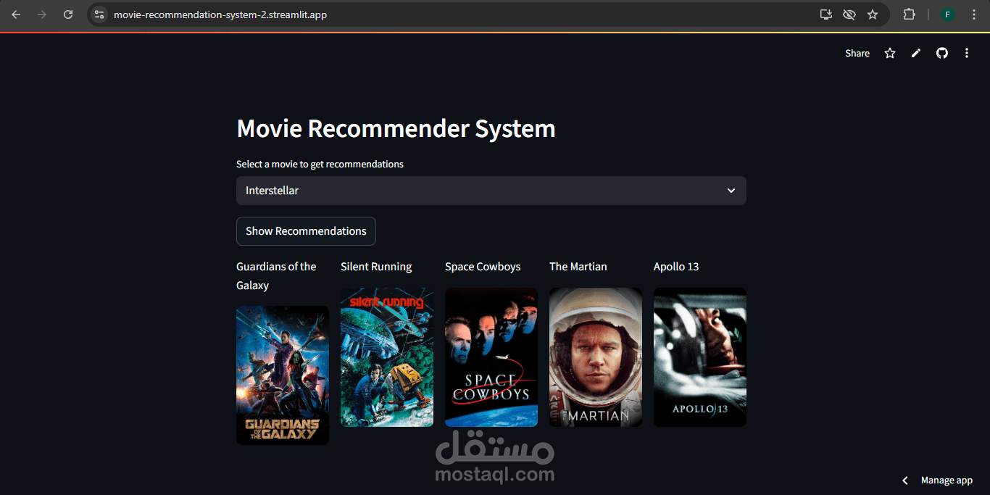Click the Space Cowboys title text
Screen dimensions: 990x495
[x=483, y=267]
